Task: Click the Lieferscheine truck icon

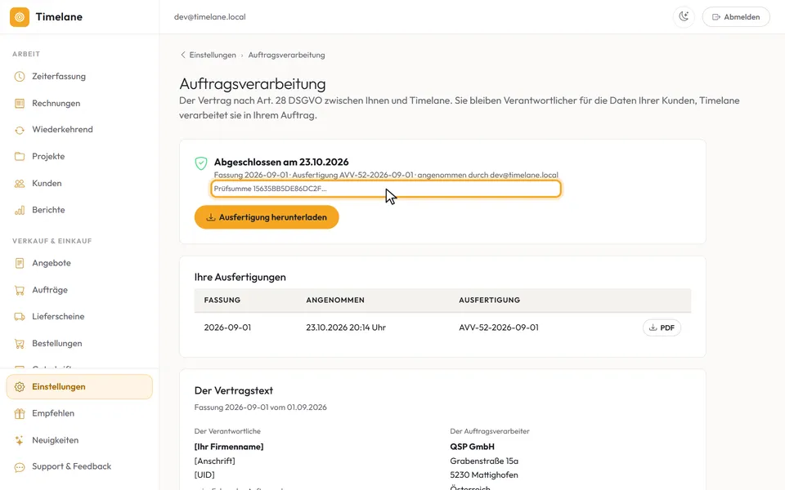Action: (20, 317)
